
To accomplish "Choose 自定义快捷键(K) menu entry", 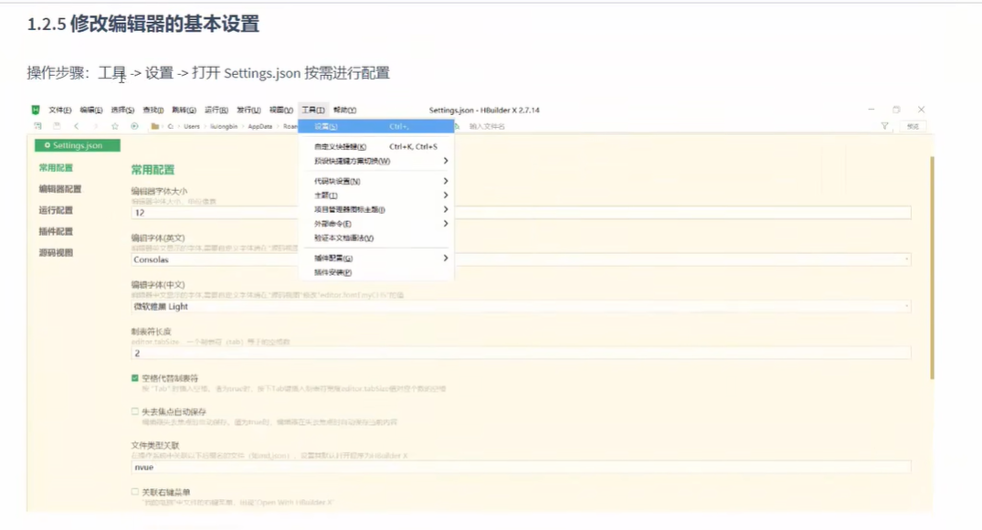I will coord(375,146).
